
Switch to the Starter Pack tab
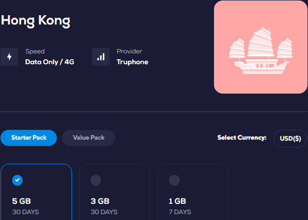(x=28, y=138)
